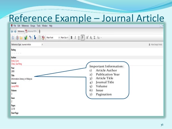Apply underline formatting

[x=79, y=38]
